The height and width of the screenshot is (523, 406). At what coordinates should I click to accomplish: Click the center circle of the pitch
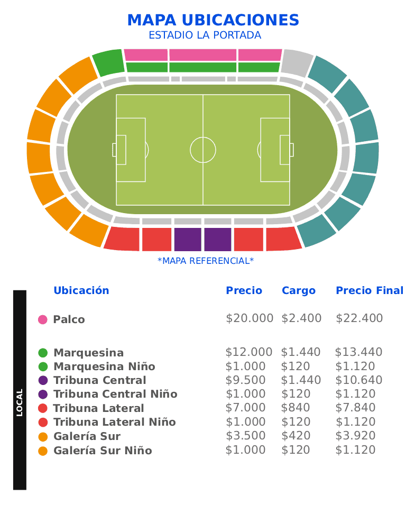pos(203,150)
